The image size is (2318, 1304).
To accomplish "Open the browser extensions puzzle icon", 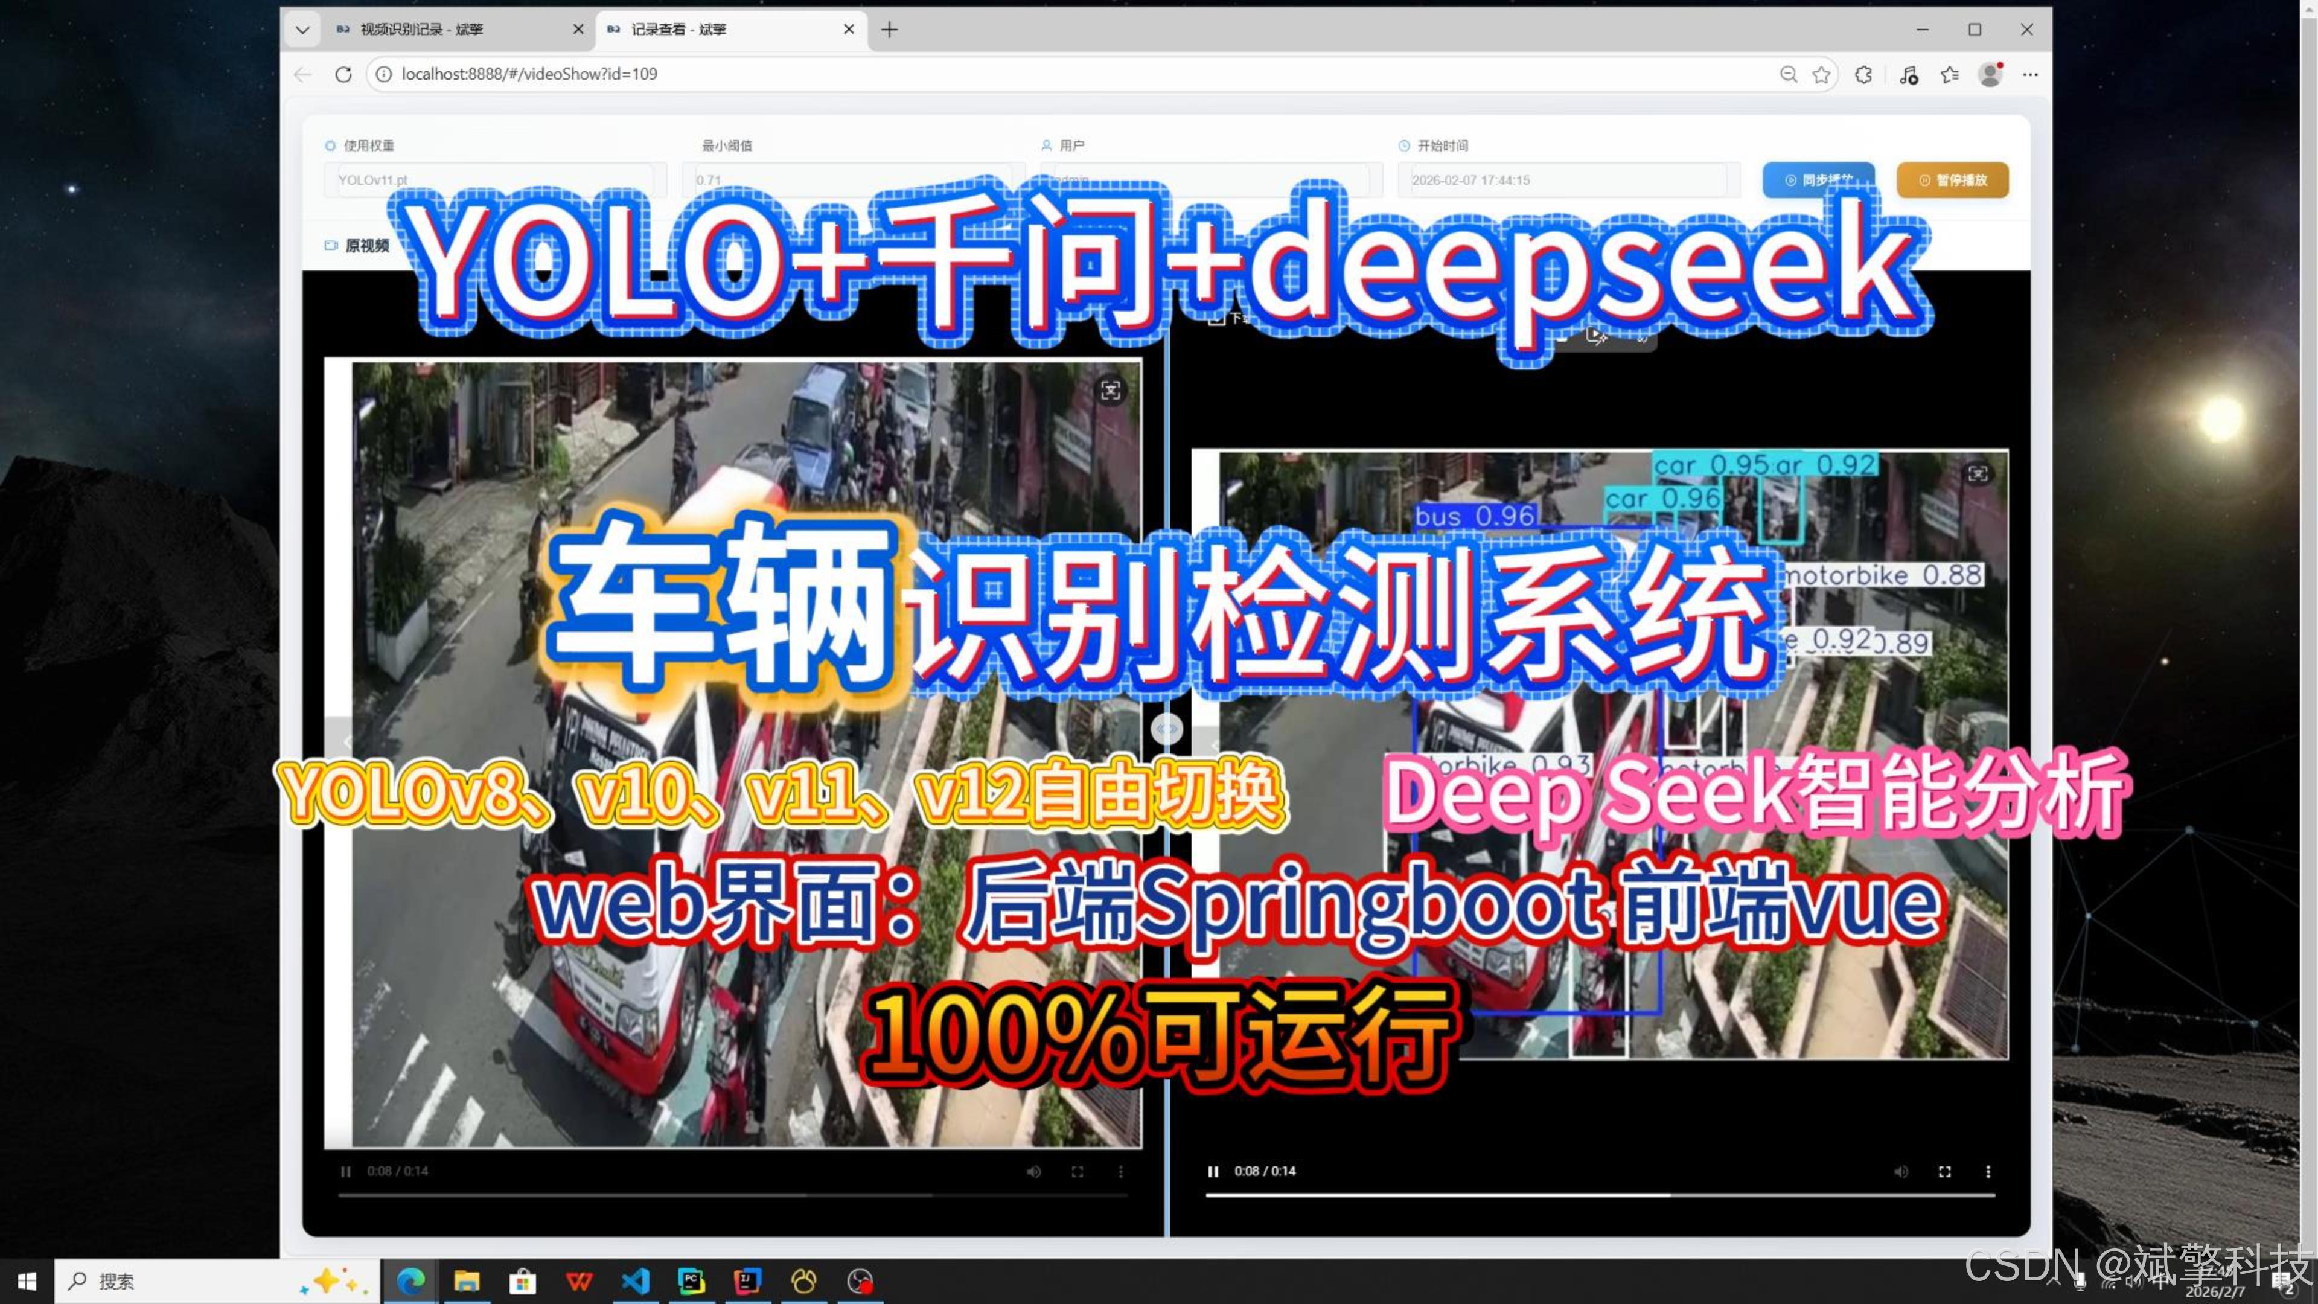I will (1863, 75).
